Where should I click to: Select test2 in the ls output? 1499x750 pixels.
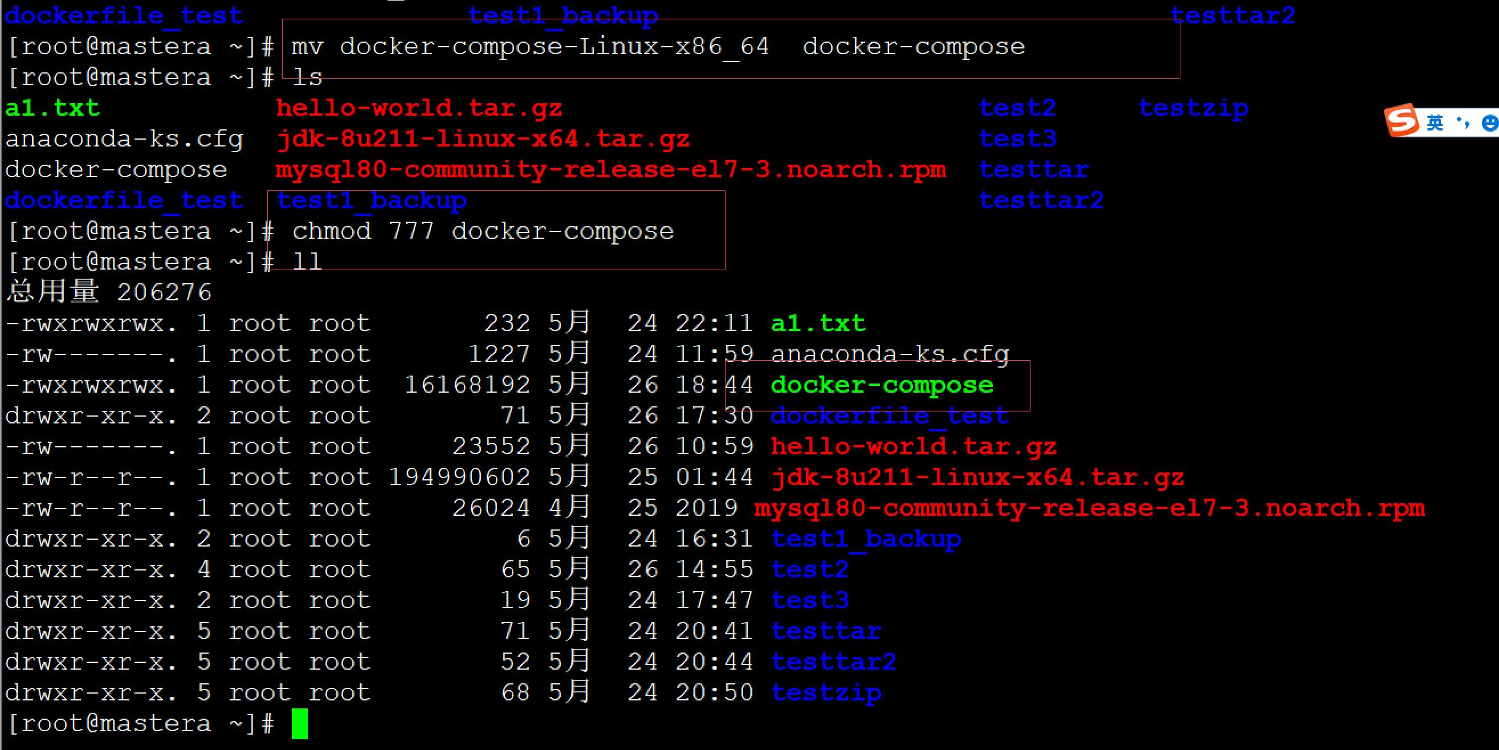click(1017, 108)
